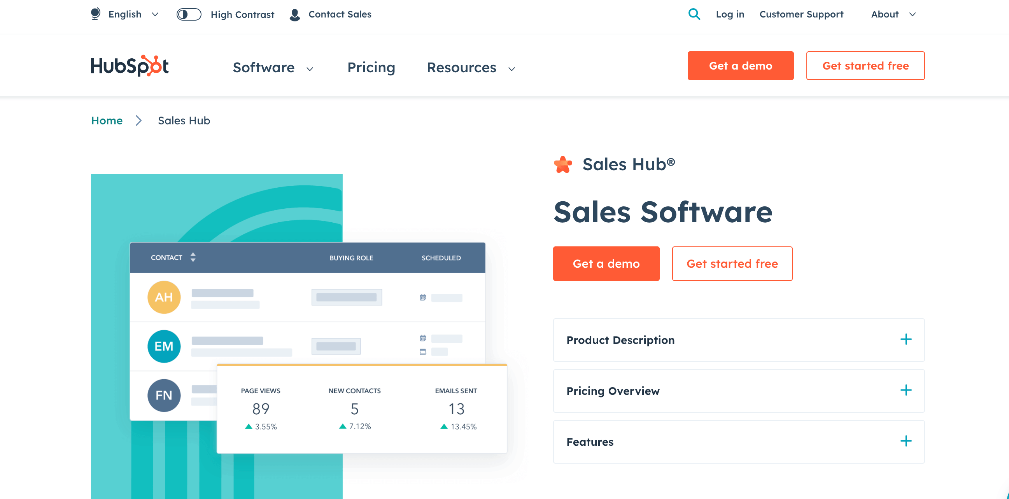
Task: Click Get a demo below Sales Software
Action: [606, 263]
